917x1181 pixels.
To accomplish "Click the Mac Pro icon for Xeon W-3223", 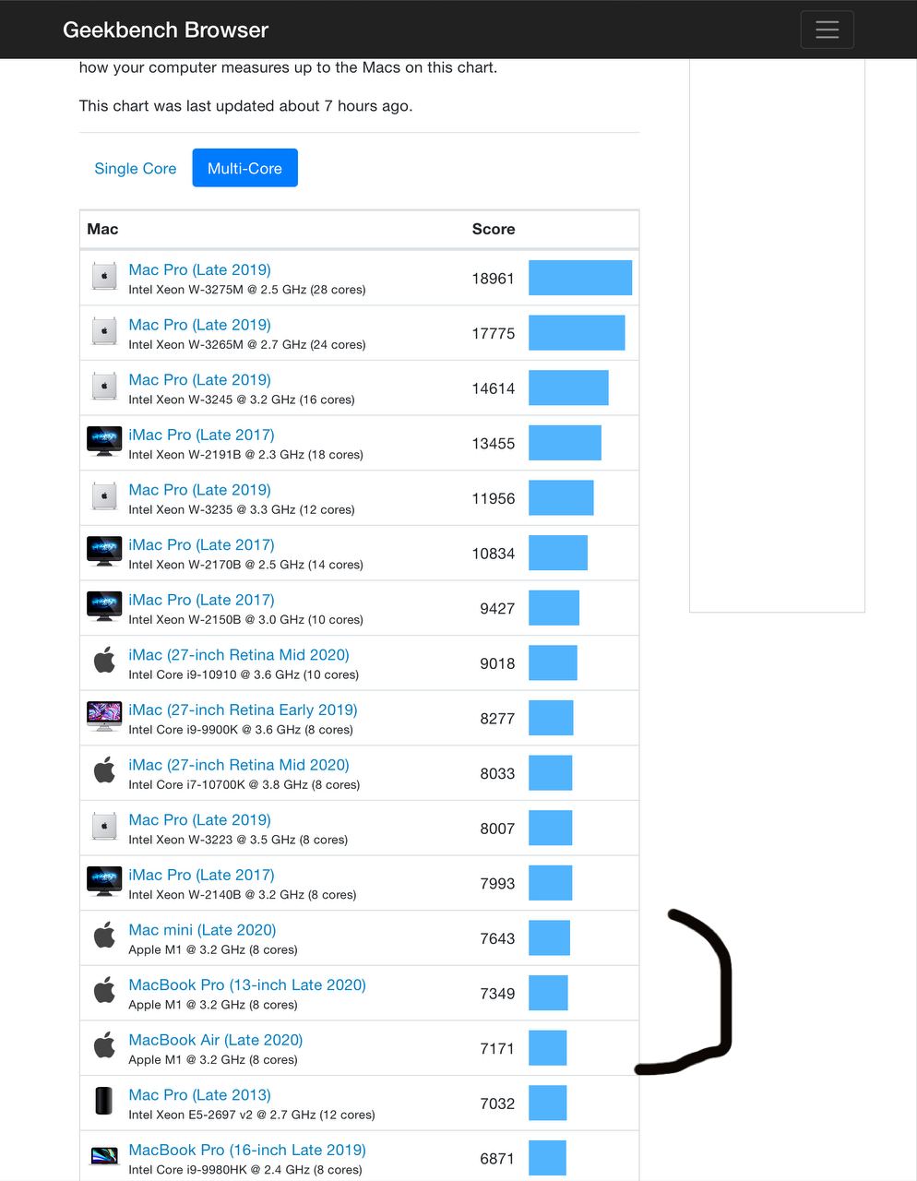I will pyautogui.click(x=104, y=827).
